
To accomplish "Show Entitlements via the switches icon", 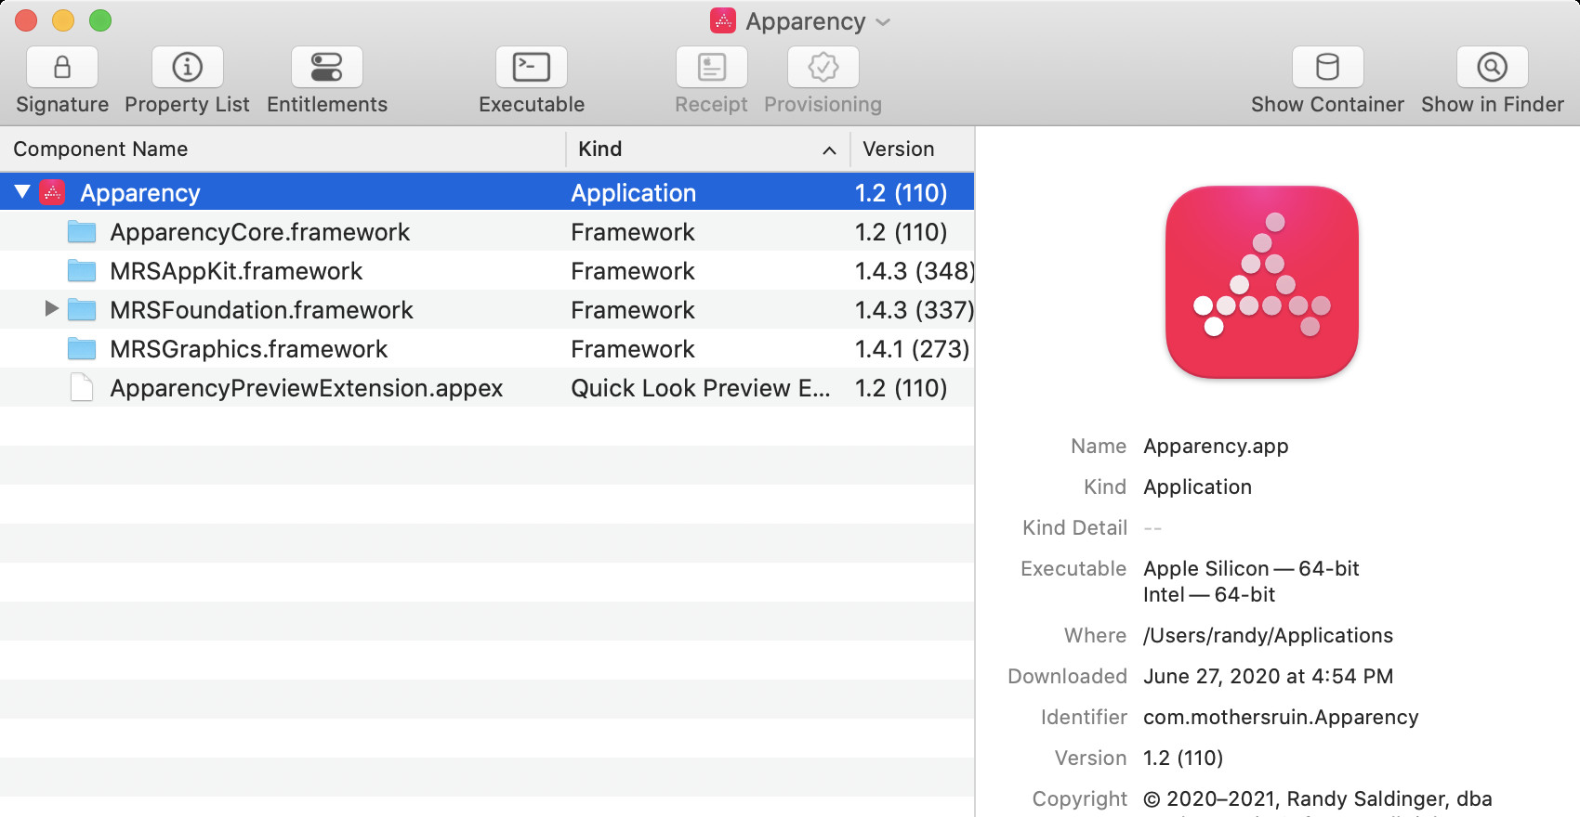I will (327, 67).
